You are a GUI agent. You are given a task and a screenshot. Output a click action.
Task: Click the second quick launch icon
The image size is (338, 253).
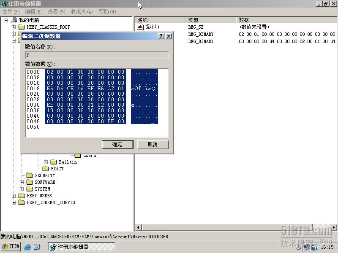[x=37, y=247]
